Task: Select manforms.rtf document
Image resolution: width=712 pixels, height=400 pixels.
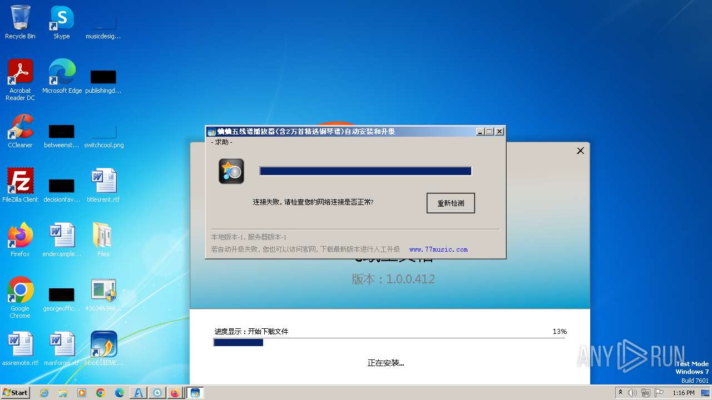Action: (x=62, y=349)
